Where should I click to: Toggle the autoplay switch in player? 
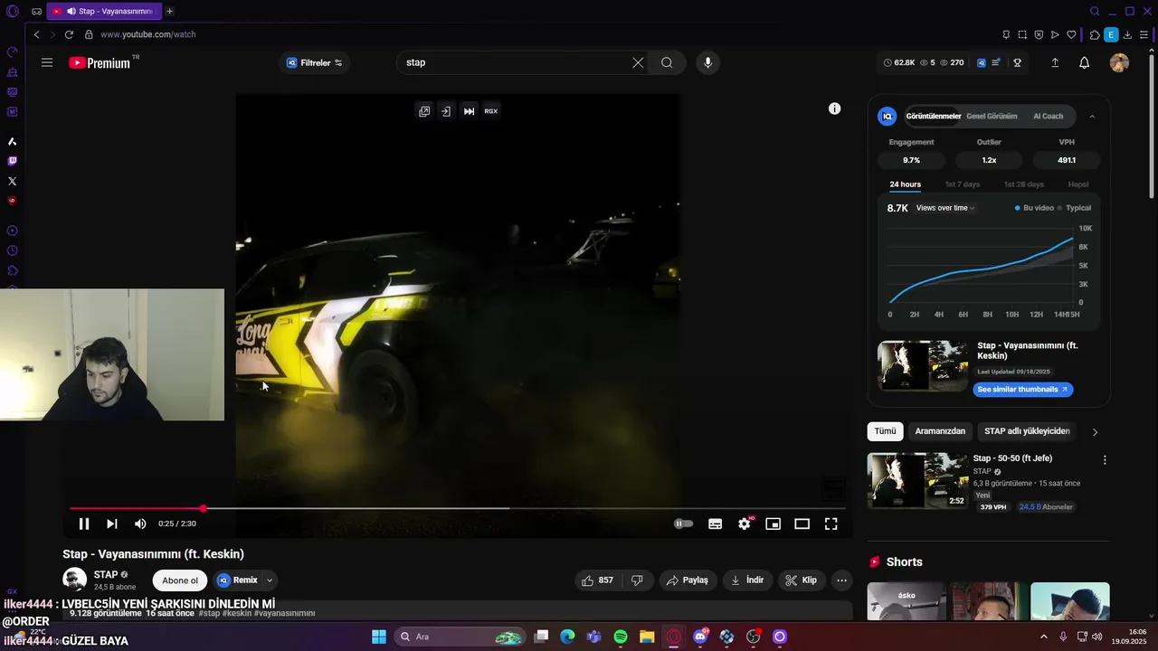pyautogui.click(x=684, y=524)
